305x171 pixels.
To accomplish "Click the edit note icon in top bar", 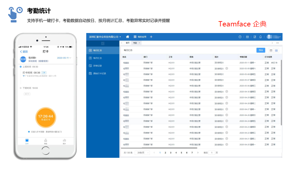I will coord(255,37).
